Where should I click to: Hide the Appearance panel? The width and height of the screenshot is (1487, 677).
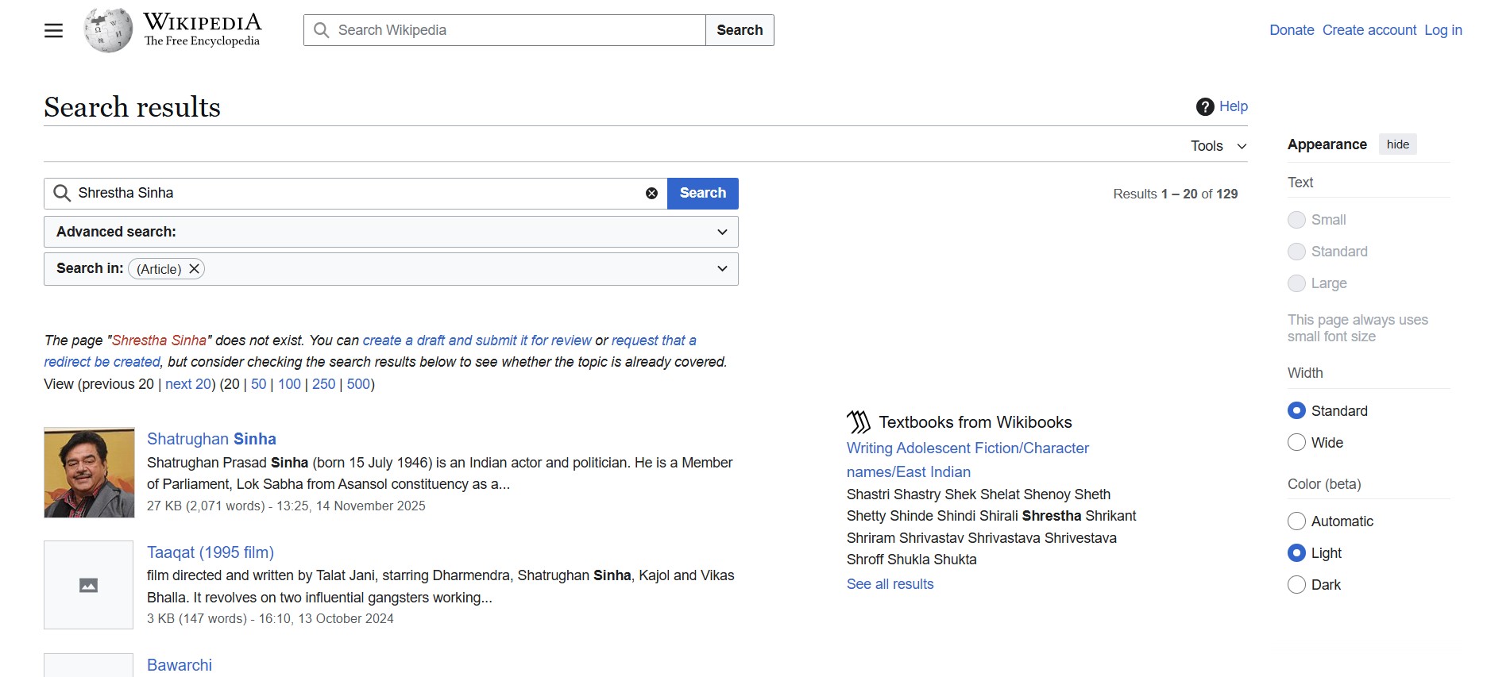click(x=1397, y=144)
